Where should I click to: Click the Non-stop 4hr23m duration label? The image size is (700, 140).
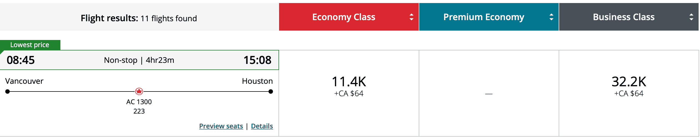[139, 60]
